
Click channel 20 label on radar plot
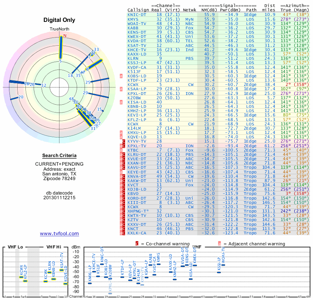tap(21, 97)
